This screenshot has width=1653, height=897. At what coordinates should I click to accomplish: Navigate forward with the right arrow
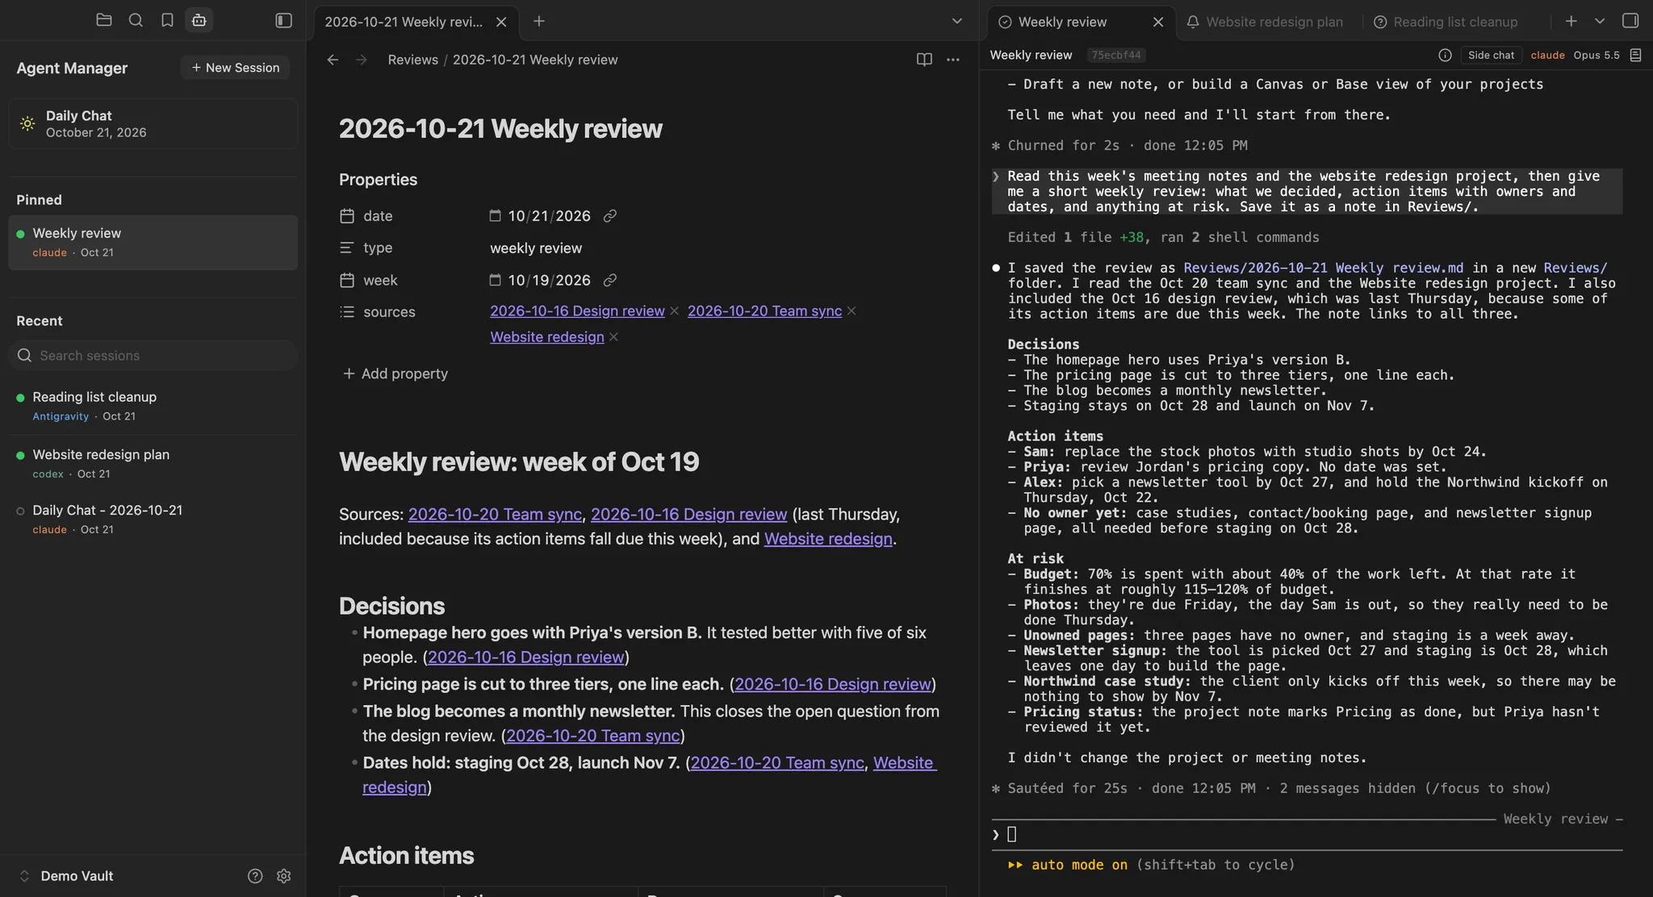(362, 60)
